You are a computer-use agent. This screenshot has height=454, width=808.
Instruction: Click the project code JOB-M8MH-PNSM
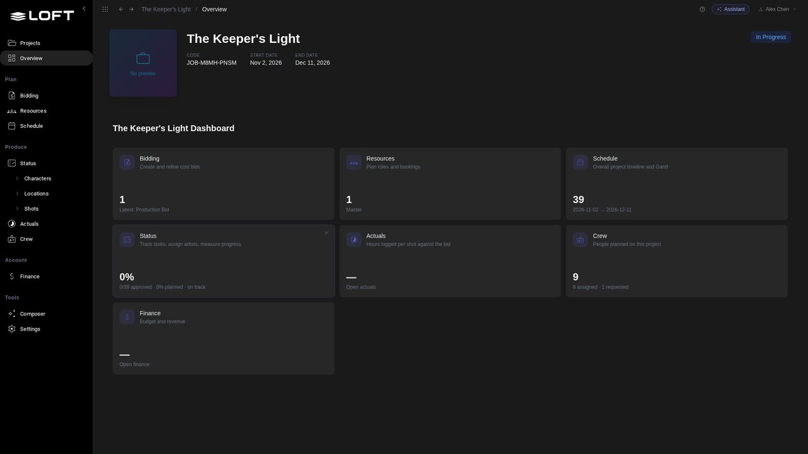click(211, 62)
